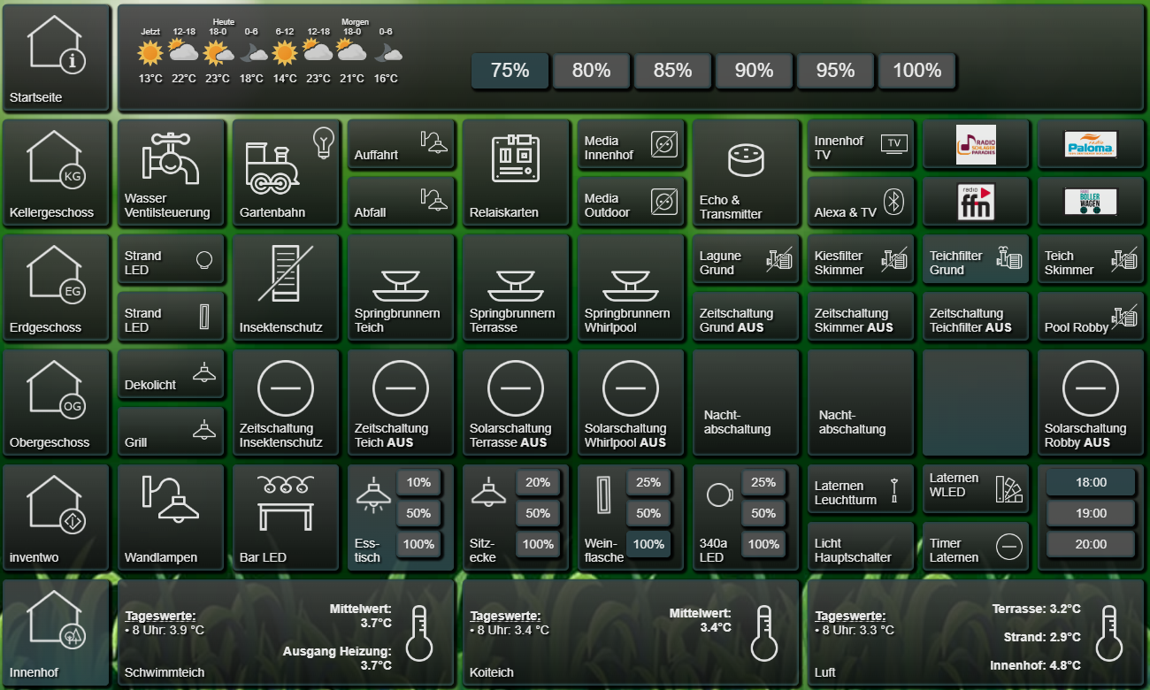
Task: Switch the Kiesfilter Skimmer pump
Action: pos(861,259)
